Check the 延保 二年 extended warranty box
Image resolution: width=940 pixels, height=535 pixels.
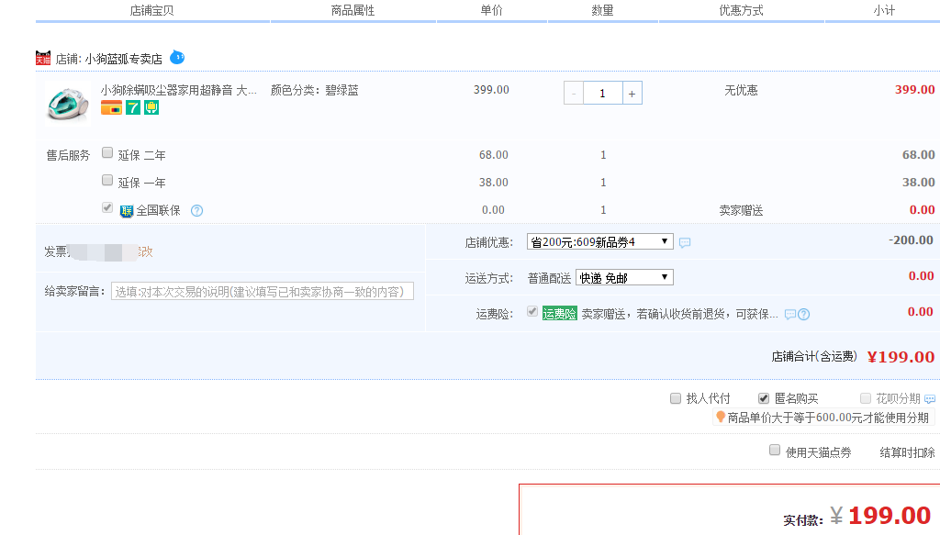pyautogui.click(x=107, y=152)
